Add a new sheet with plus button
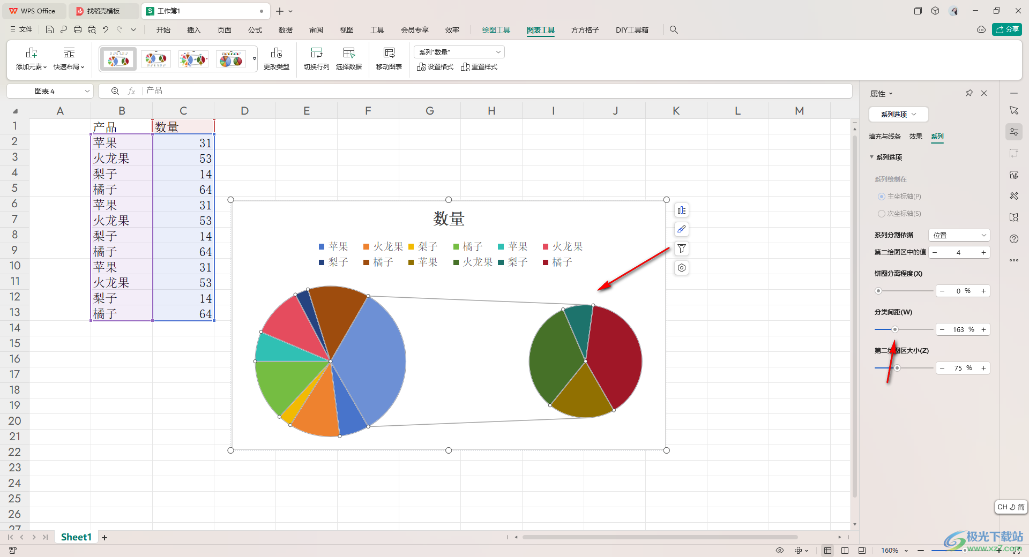This screenshot has height=557, width=1029. coord(105,537)
